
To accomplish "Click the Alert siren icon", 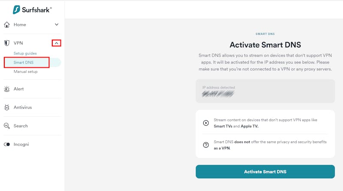I will tap(7, 89).
